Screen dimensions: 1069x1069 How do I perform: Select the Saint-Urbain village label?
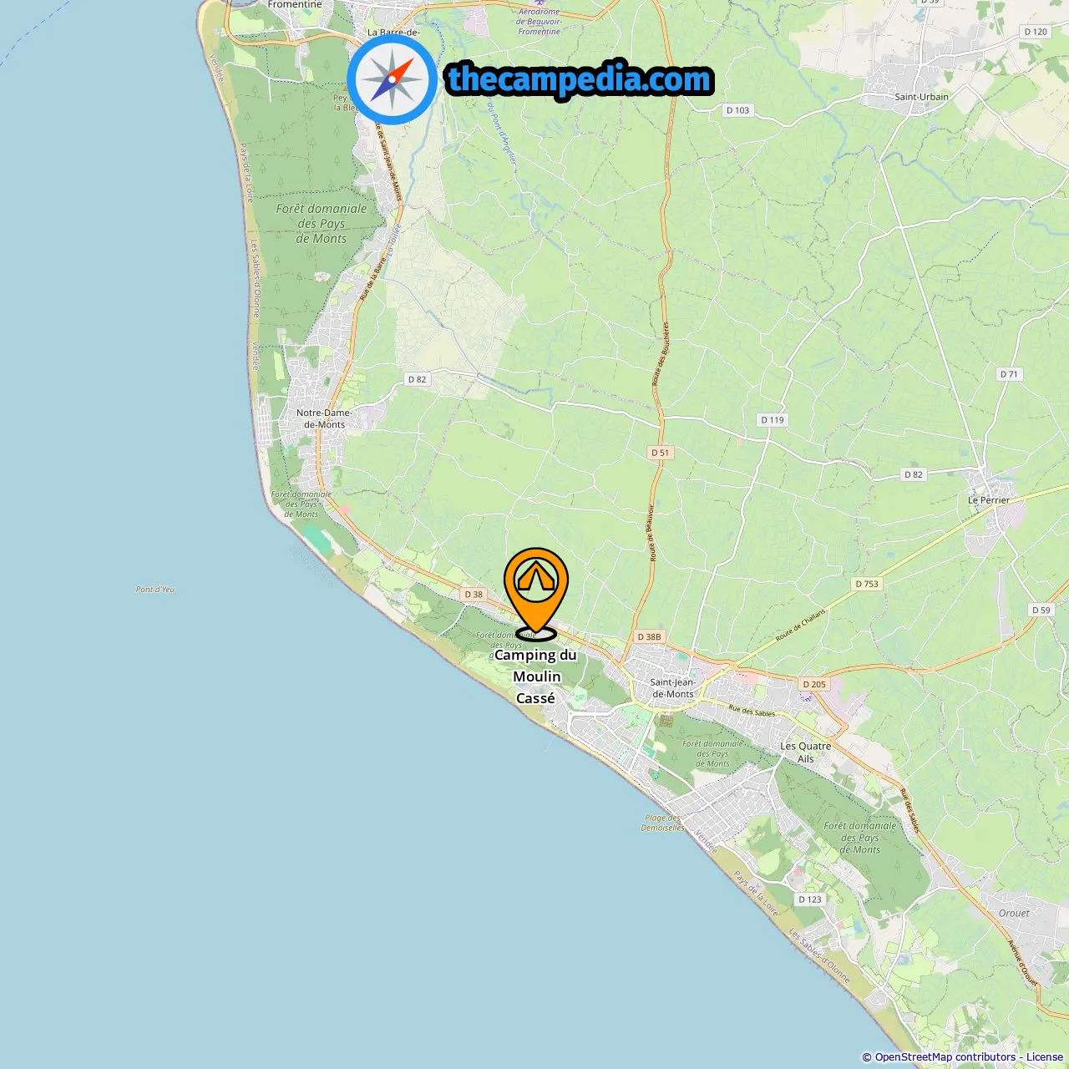click(x=921, y=97)
